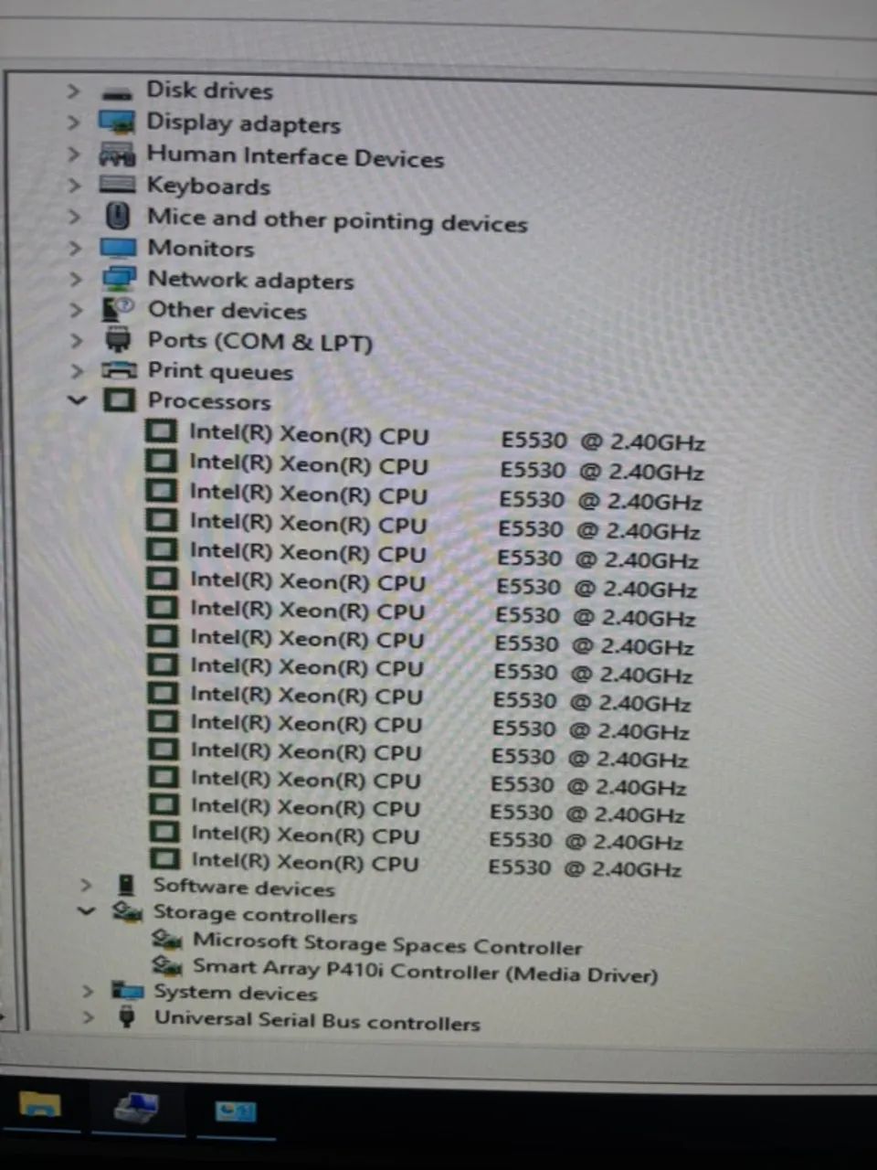Select 'Universal Serial Bus controllers' label
This screenshot has width=877, height=1170.
click(x=317, y=1020)
